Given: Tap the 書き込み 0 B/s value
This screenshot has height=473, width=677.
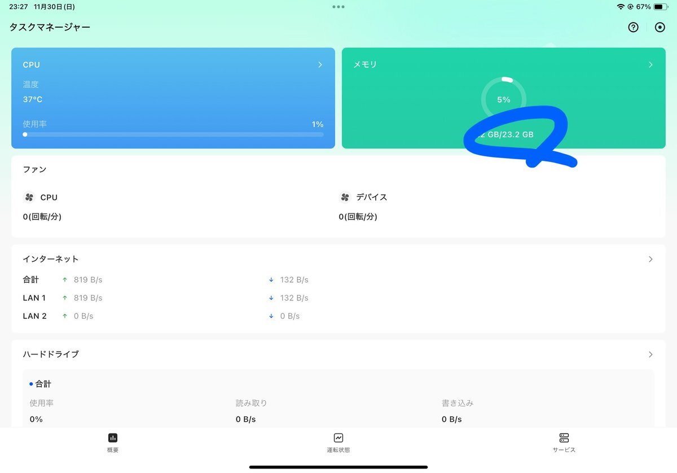Looking at the screenshot, I should [452, 419].
